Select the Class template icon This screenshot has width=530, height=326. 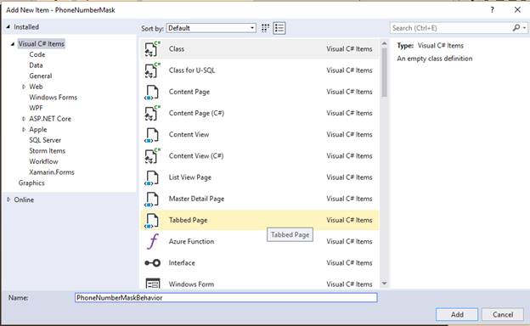152,49
